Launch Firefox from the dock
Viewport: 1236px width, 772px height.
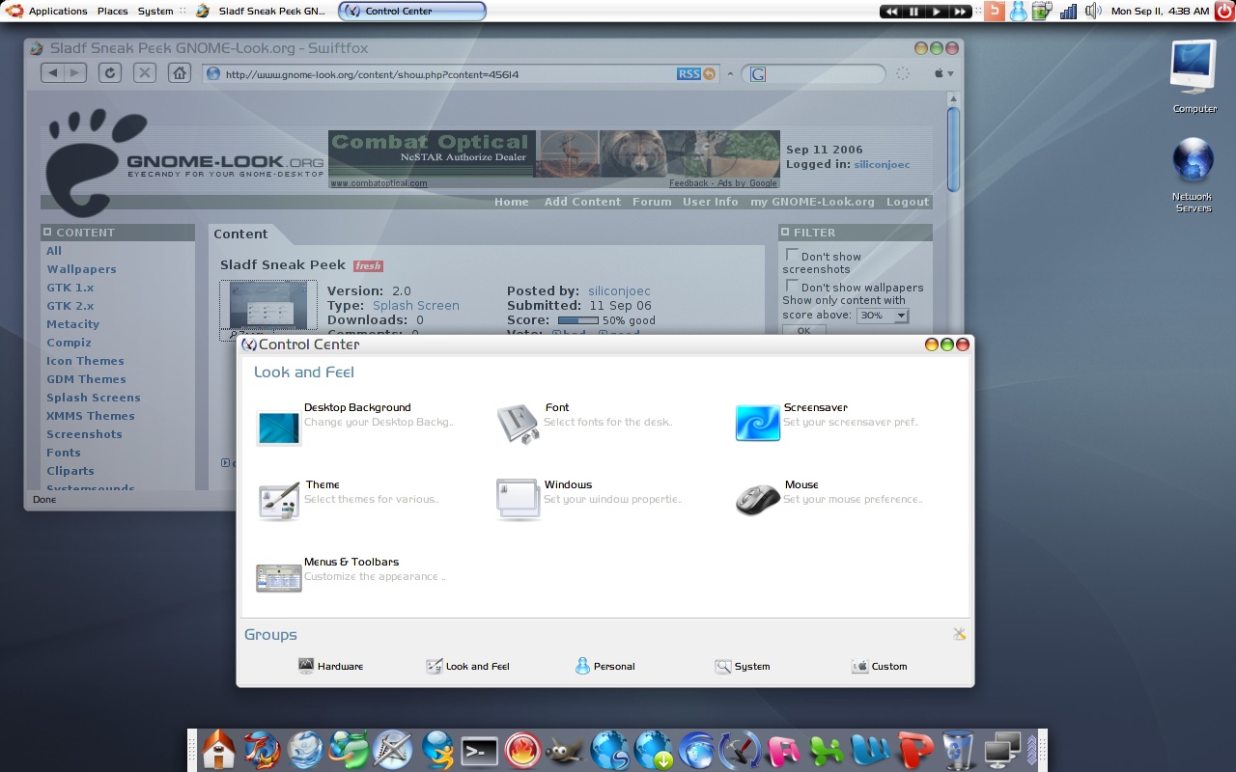(x=262, y=751)
